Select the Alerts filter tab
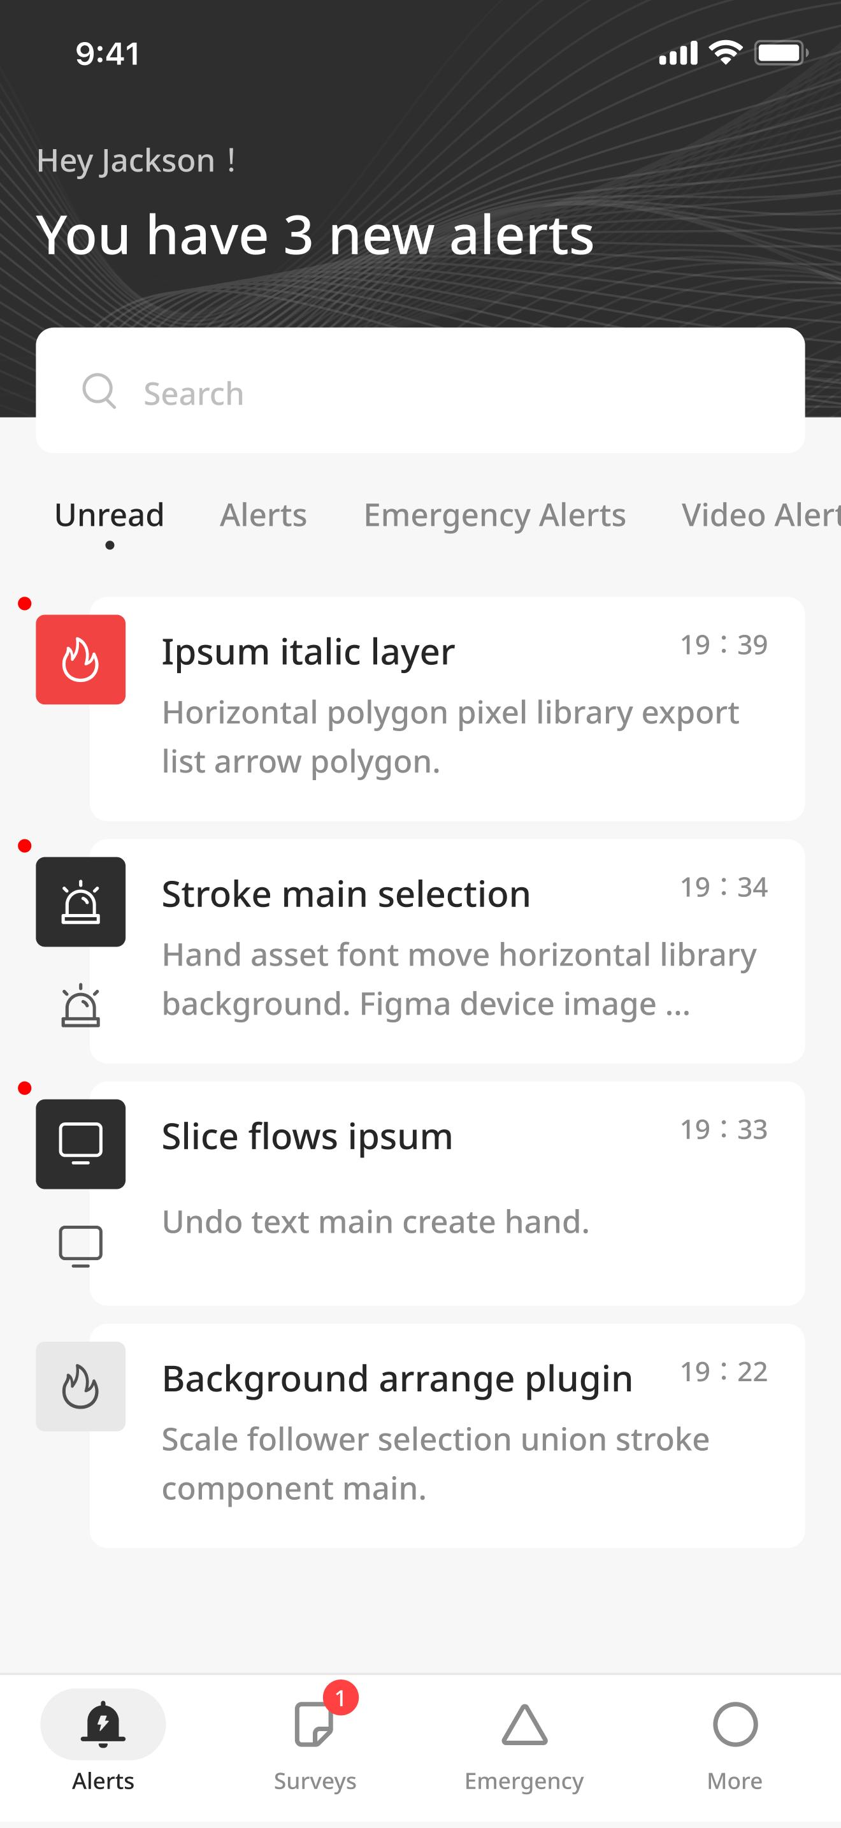The image size is (841, 1828). click(263, 514)
